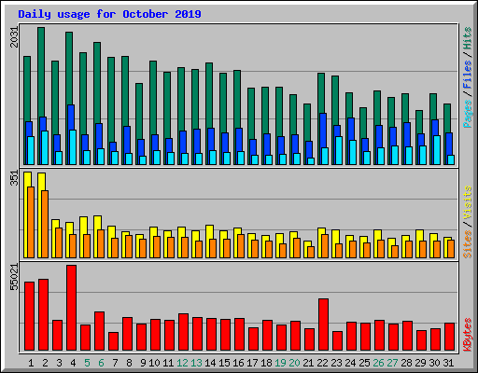This screenshot has height=373, width=478.
Task: Click the yellow 'Visits' legend label
Action: tap(468, 203)
